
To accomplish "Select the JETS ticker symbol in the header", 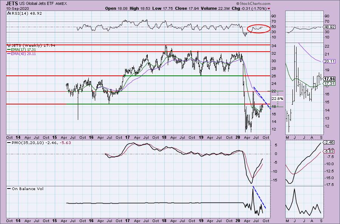I will [x=12, y=3].
